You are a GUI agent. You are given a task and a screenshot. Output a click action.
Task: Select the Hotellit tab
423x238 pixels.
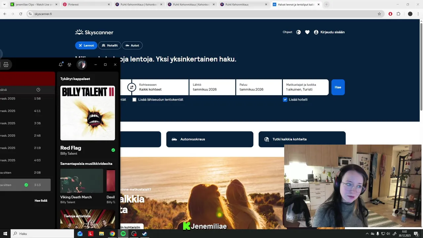click(x=110, y=45)
